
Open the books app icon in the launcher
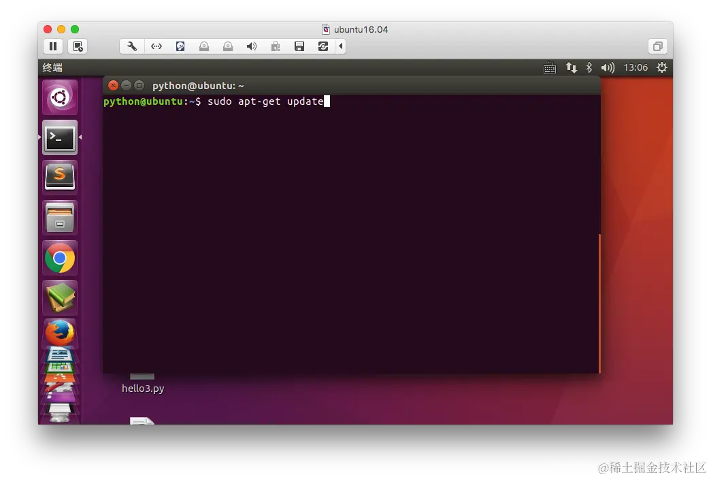coord(60,298)
